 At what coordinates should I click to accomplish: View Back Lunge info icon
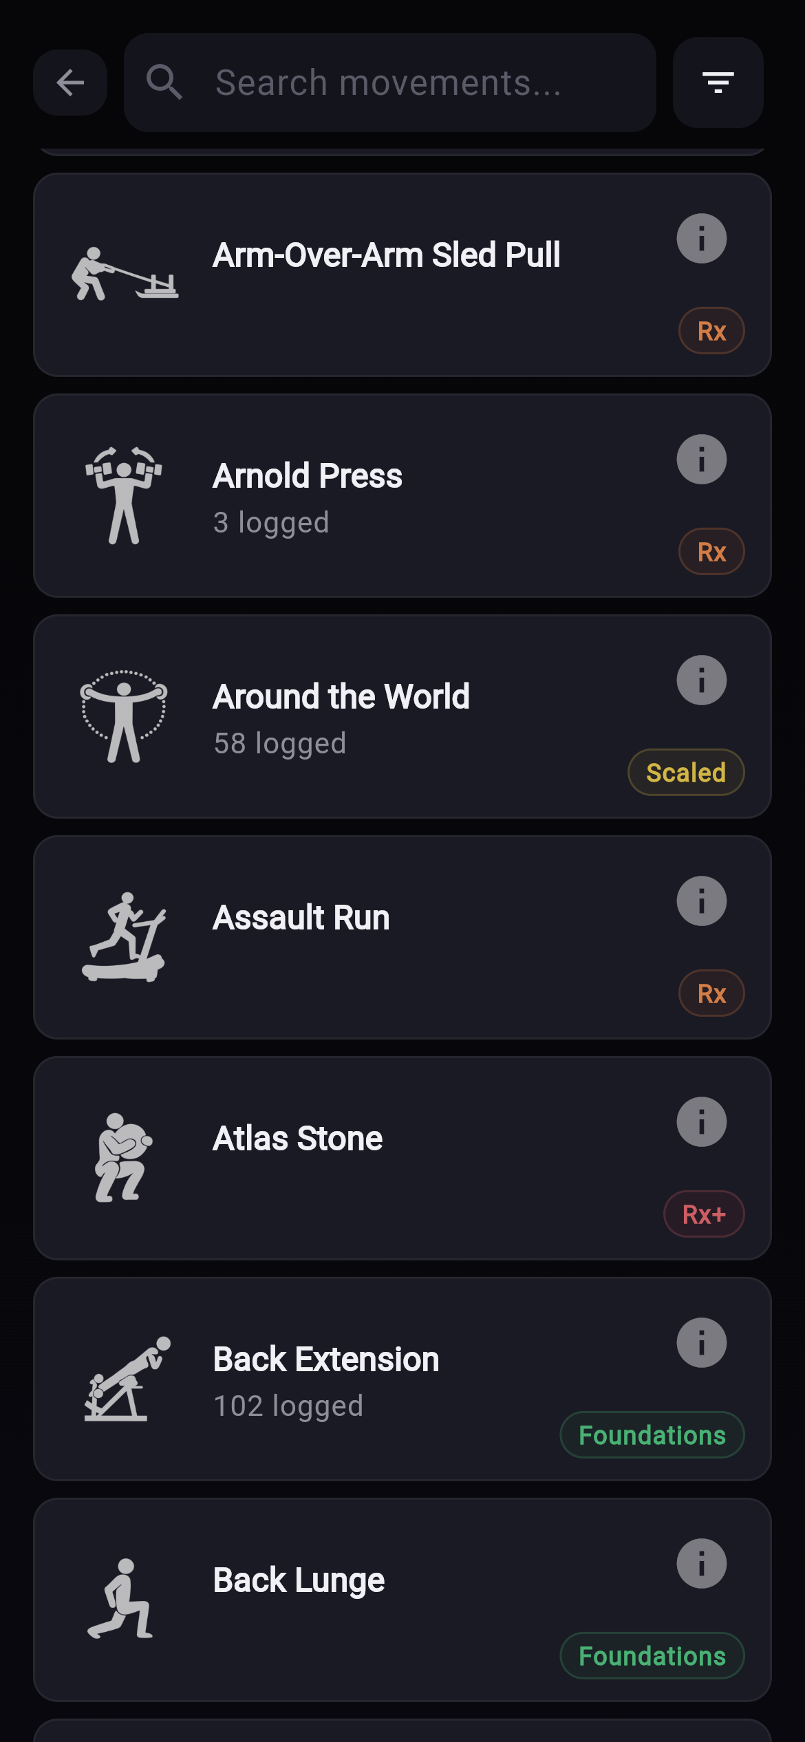coord(701,1564)
